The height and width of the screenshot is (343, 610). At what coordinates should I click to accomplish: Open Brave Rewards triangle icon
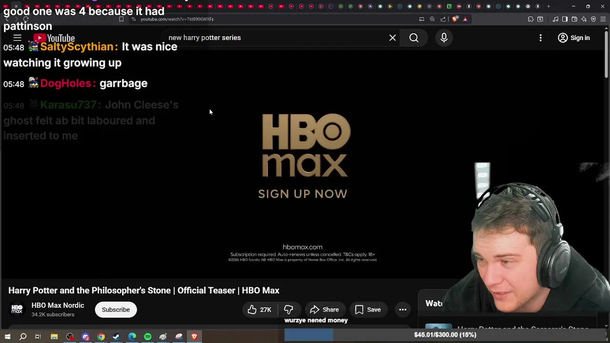click(x=465, y=19)
